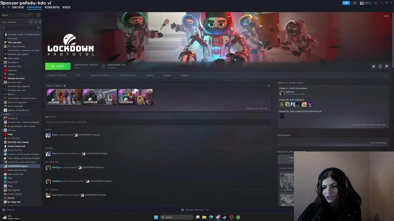Click Zobrazit více v obchodě link

257,108
